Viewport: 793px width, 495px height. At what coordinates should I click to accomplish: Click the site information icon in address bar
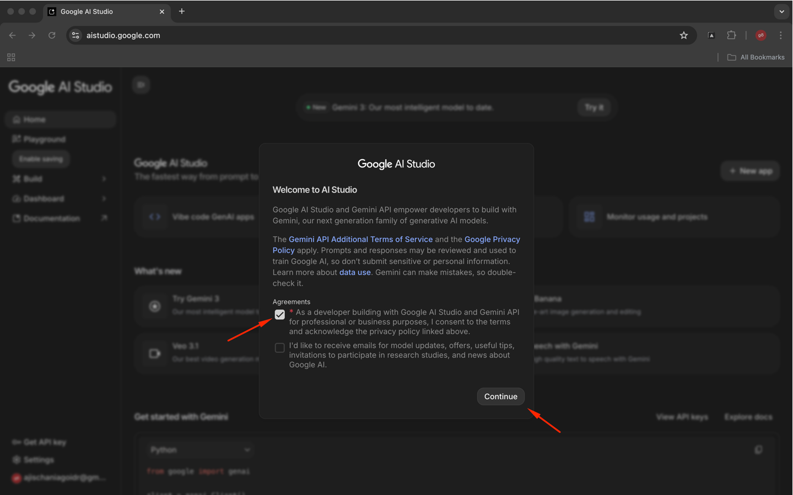coord(76,35)
